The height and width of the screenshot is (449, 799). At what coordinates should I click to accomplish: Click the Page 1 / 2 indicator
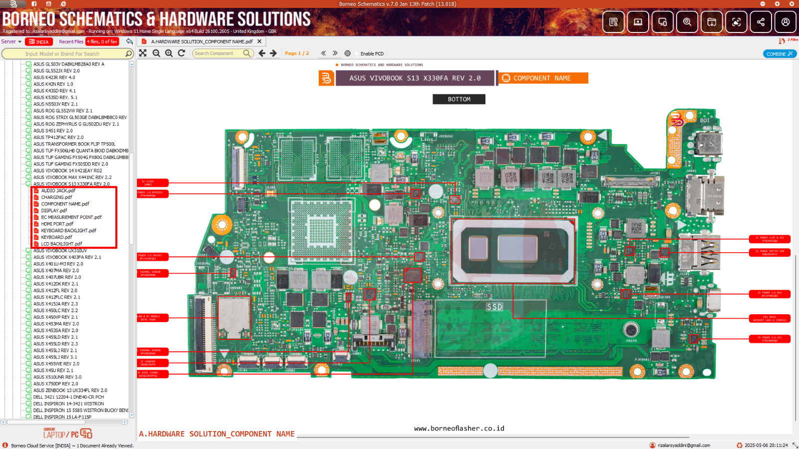coord(297,53)
